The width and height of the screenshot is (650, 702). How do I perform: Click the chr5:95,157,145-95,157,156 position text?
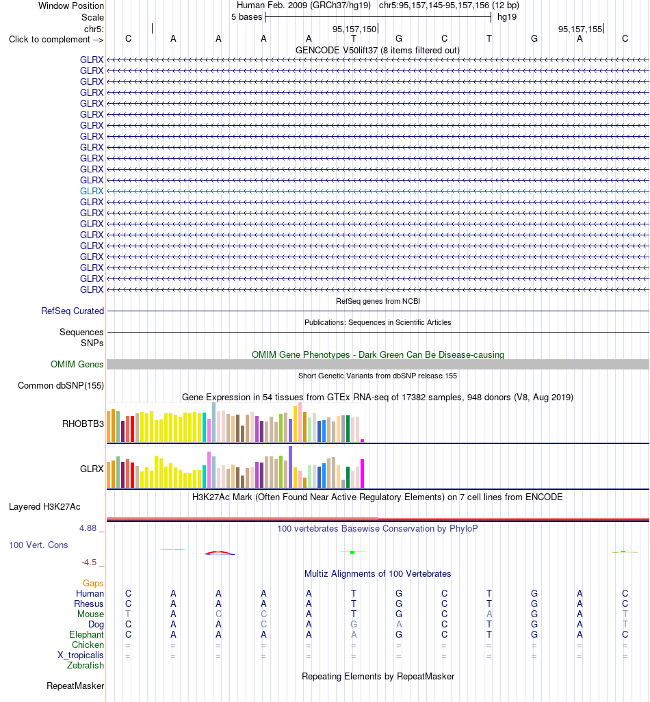(x=449, y=5)
